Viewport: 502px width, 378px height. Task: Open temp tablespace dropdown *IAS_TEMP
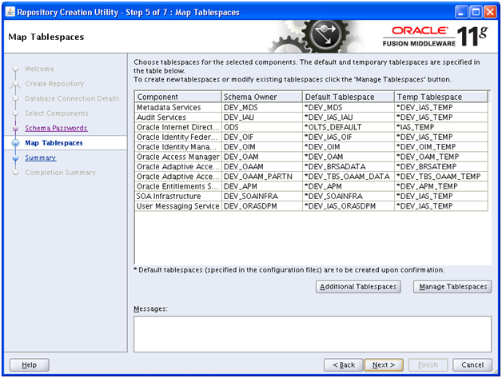pos(441,127)
